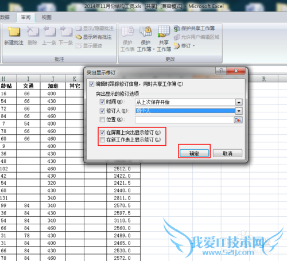Click cell with value 78 in column I
This screenshot has height=261, width=287.
[28, 236]
